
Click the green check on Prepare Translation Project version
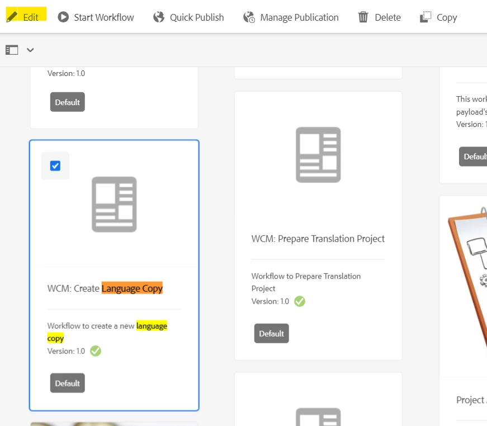[300, 301]
